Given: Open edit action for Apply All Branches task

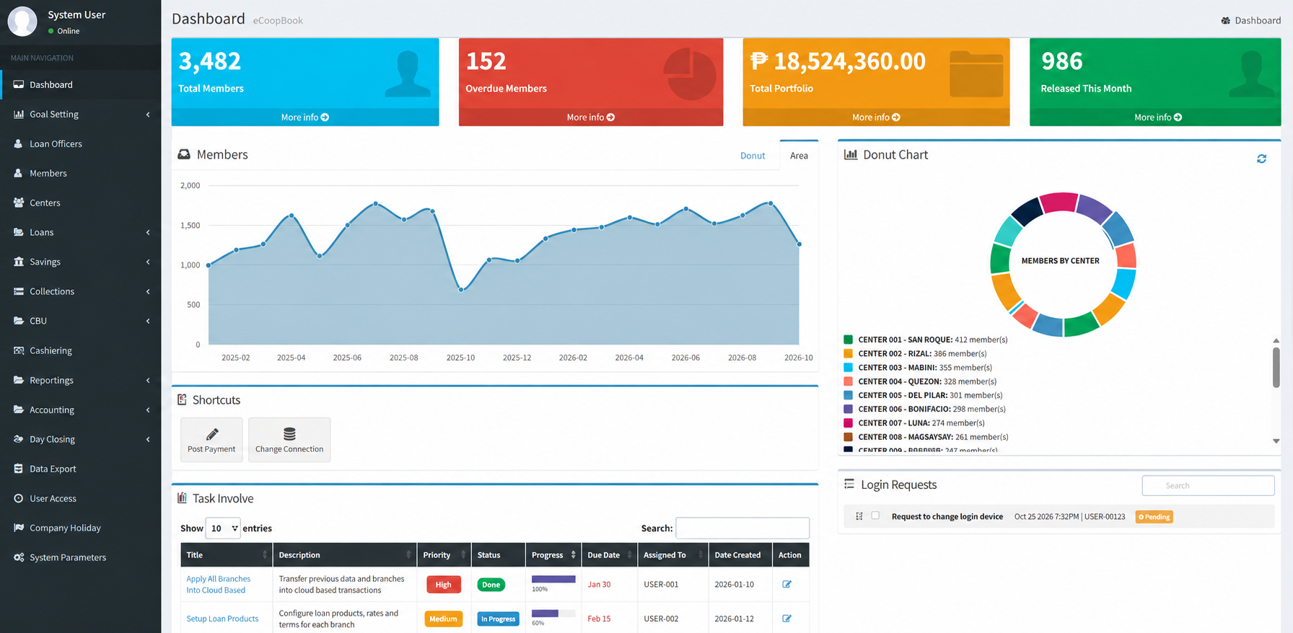Looking at the screenshot, I should (786, 584).
